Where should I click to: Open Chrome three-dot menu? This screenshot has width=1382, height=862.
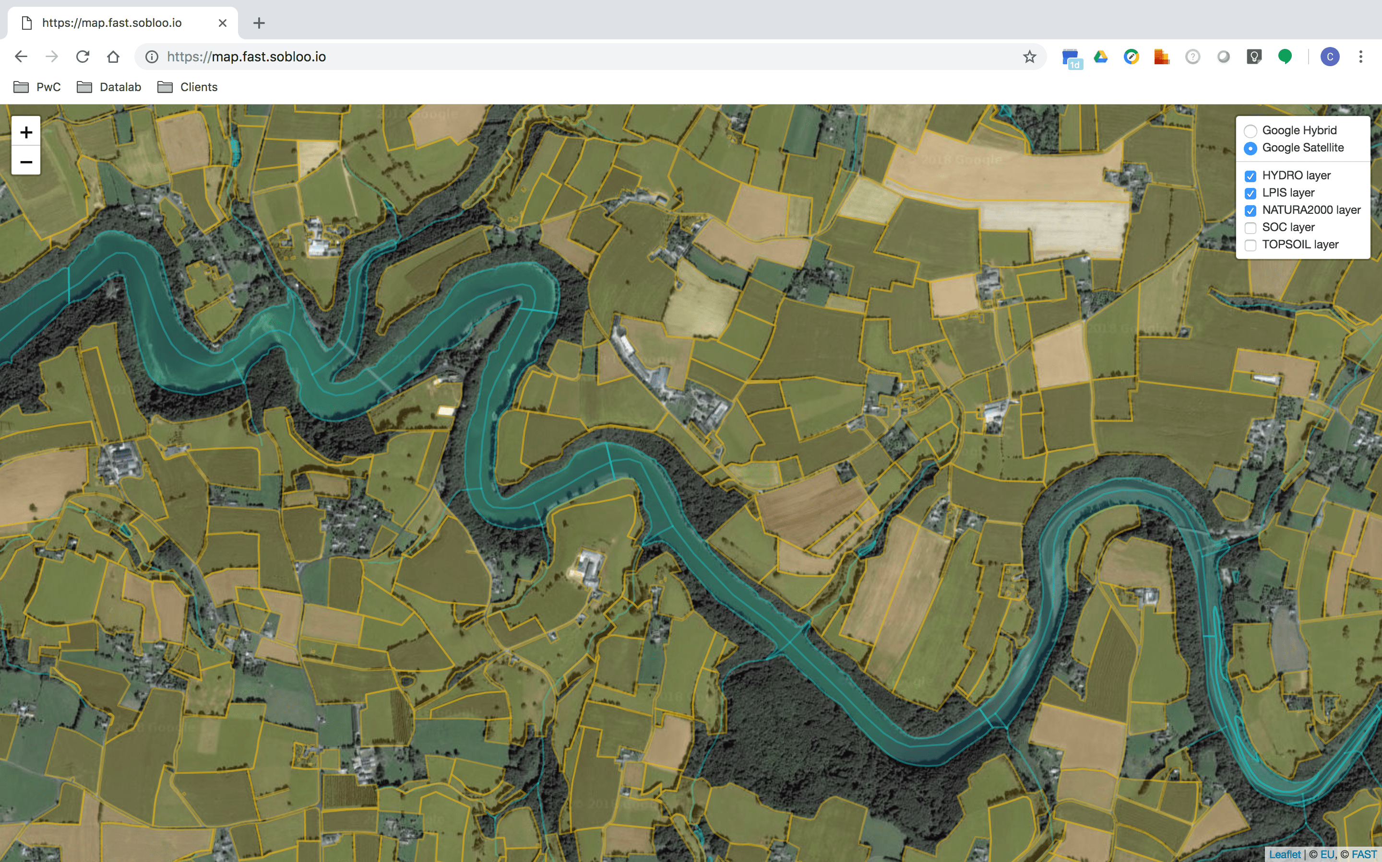(x=1360, y=57)
